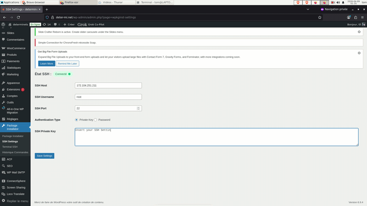
Task: Click the SSH Port number stepper arrows
Action: coord(139,108)
